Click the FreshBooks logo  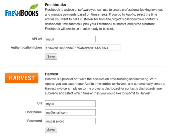tap(22, 10)
